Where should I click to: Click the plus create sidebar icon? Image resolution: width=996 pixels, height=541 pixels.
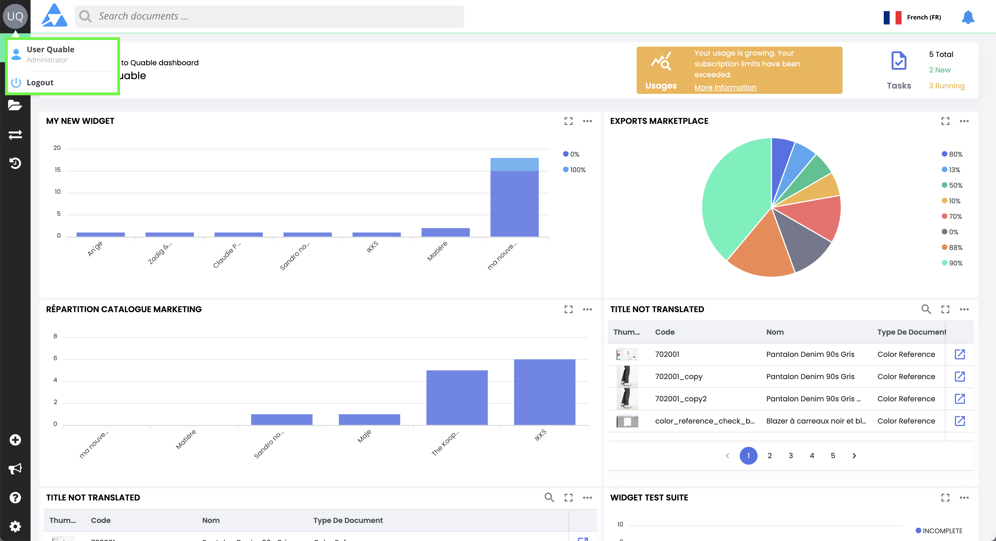click(15, 440)
